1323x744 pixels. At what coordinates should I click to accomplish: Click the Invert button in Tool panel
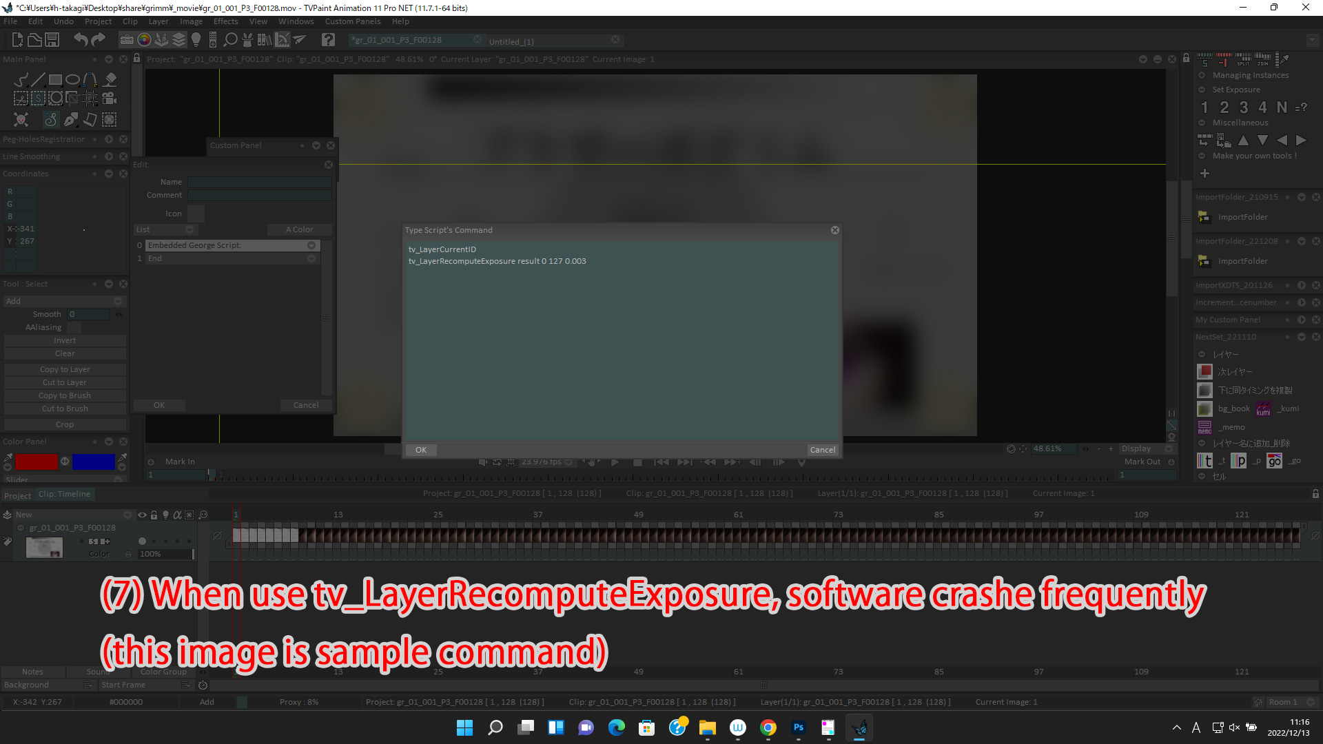click(x=65, y=340)
